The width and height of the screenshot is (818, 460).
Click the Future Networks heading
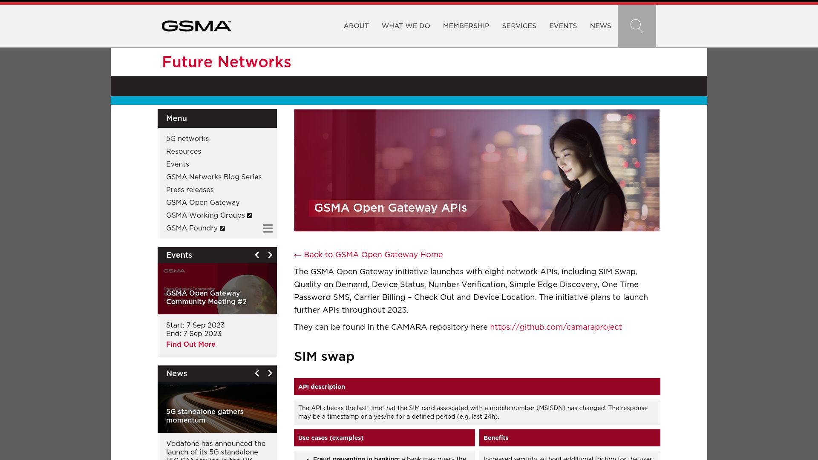click(227, 62)
